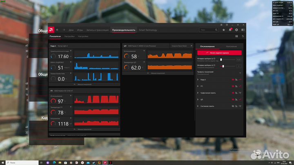Open notifications bell icon

(x=230, y=30)
